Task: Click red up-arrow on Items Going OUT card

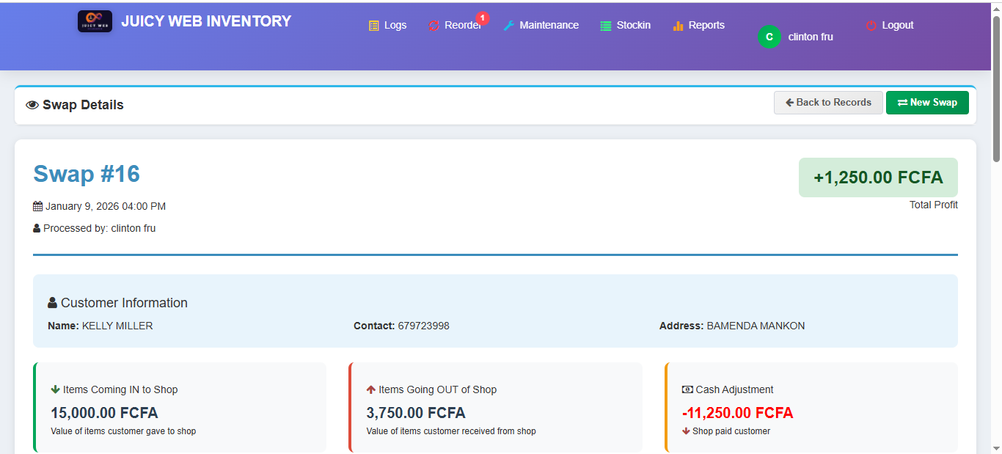Action: pyautogui.click(x=370, y=389)
